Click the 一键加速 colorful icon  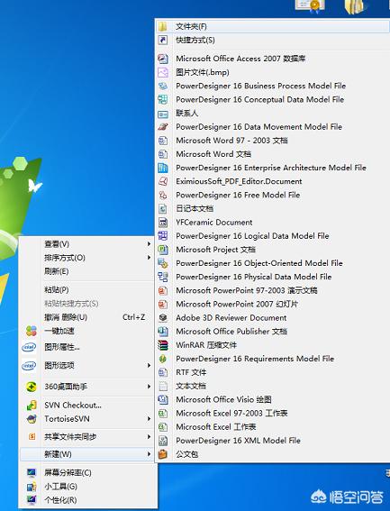pos(32,331)
